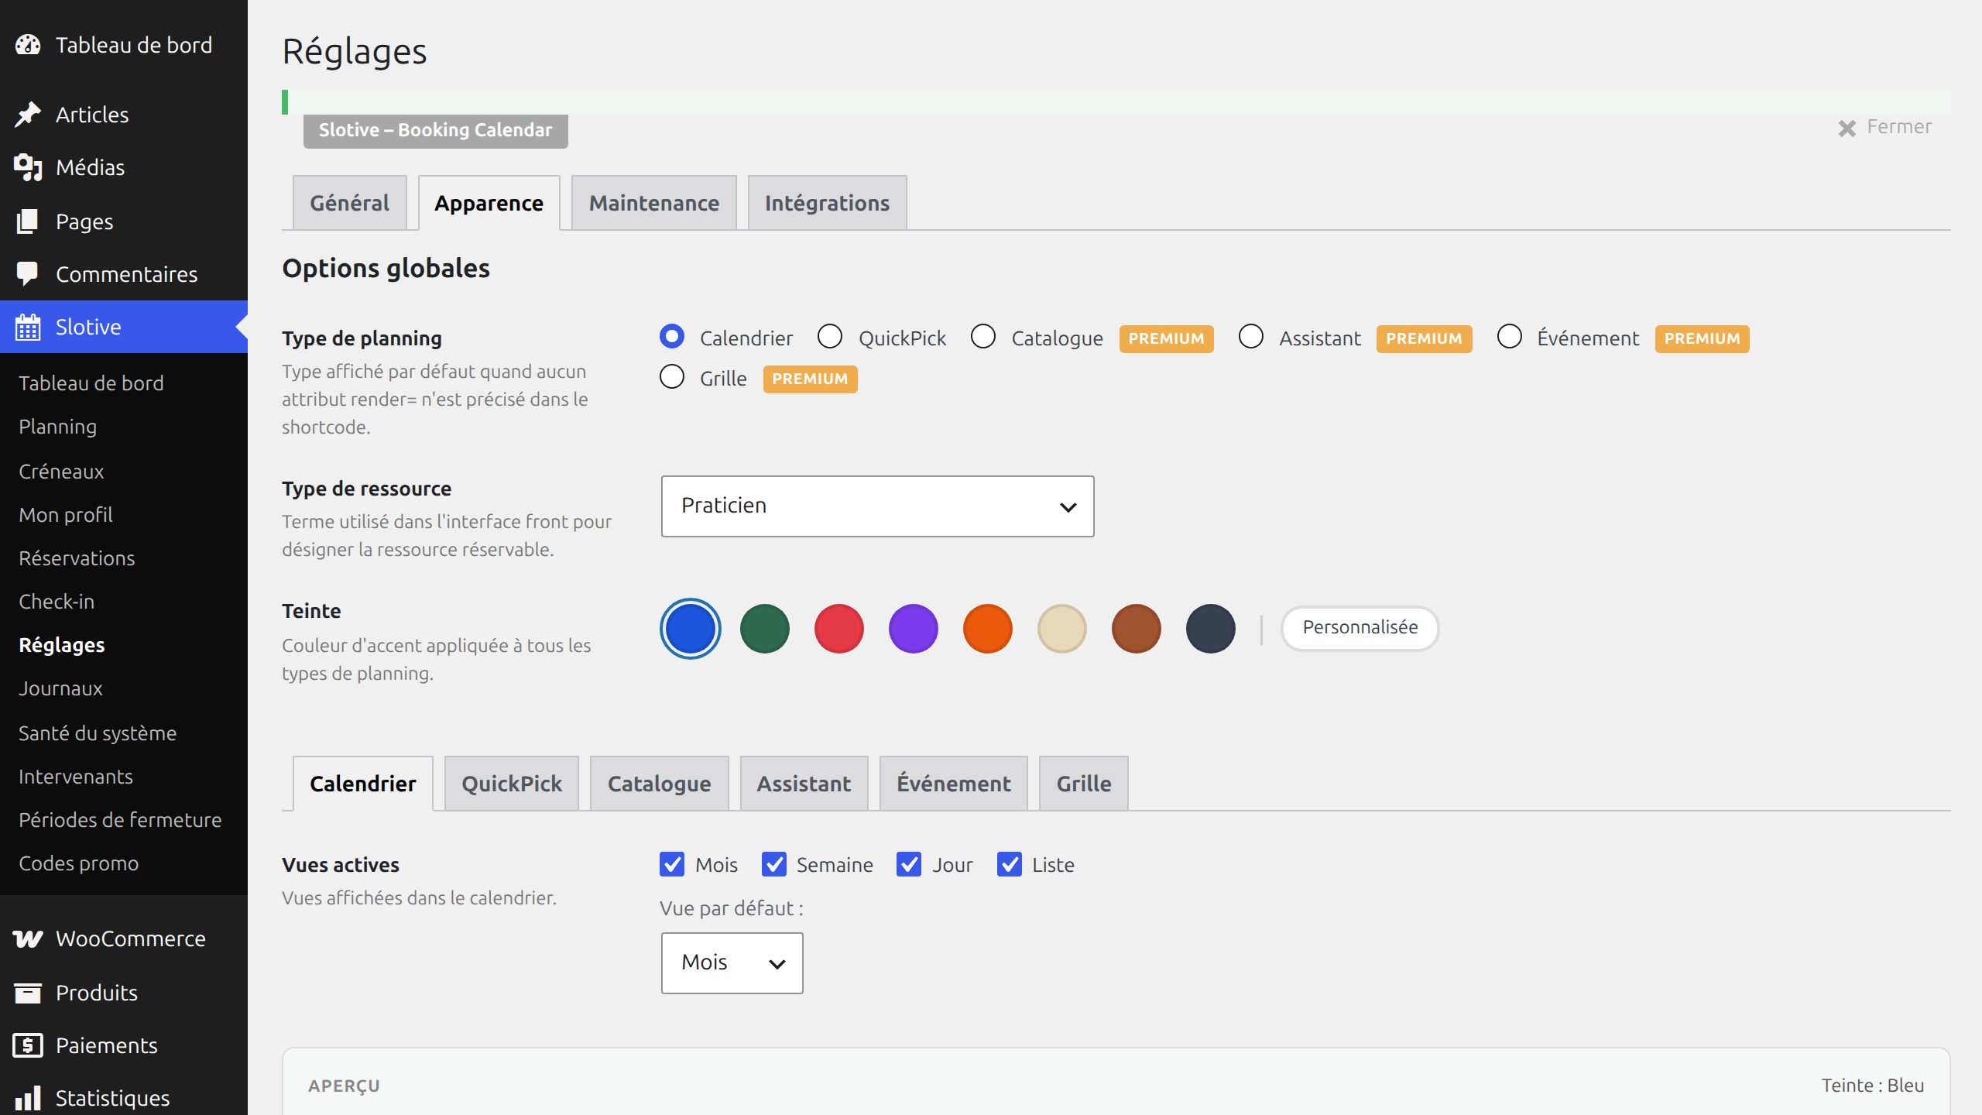Open the Événement sub-tab
The height and width of the screenshot is (1115, 1982).
[x=954, y=784]
